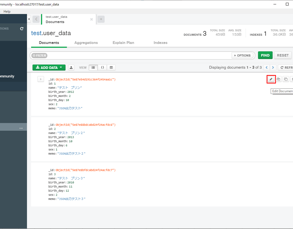Viewport: 293px width, 229px height.
Task: Expand the first document's fields
Action: 40,79
